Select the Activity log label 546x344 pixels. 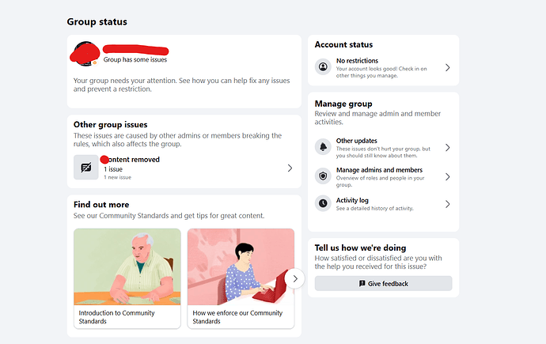[352, 200]
